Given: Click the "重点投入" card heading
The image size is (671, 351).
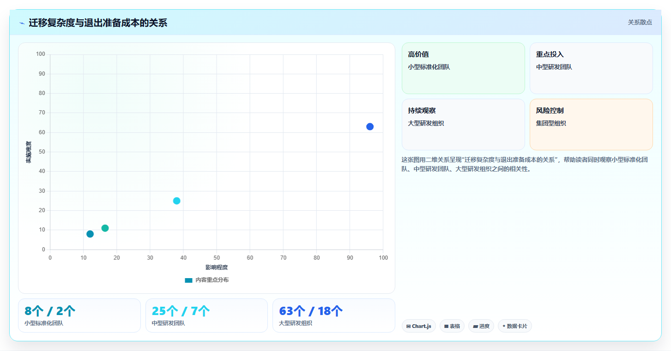Looking at the screenshot, I should pyautogui.click(x=550, y=54).
